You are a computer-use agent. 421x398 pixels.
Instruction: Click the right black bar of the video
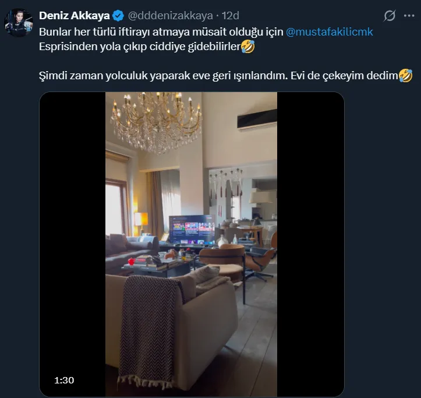click(310, 233)
